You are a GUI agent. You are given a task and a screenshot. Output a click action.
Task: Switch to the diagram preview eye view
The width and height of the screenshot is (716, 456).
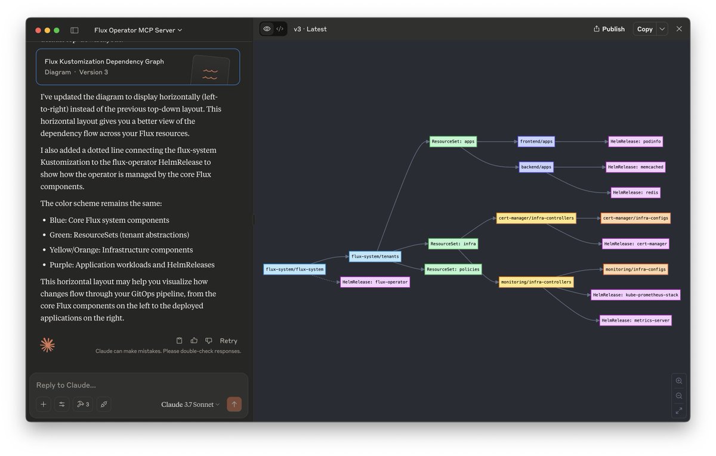pos(267,29)
